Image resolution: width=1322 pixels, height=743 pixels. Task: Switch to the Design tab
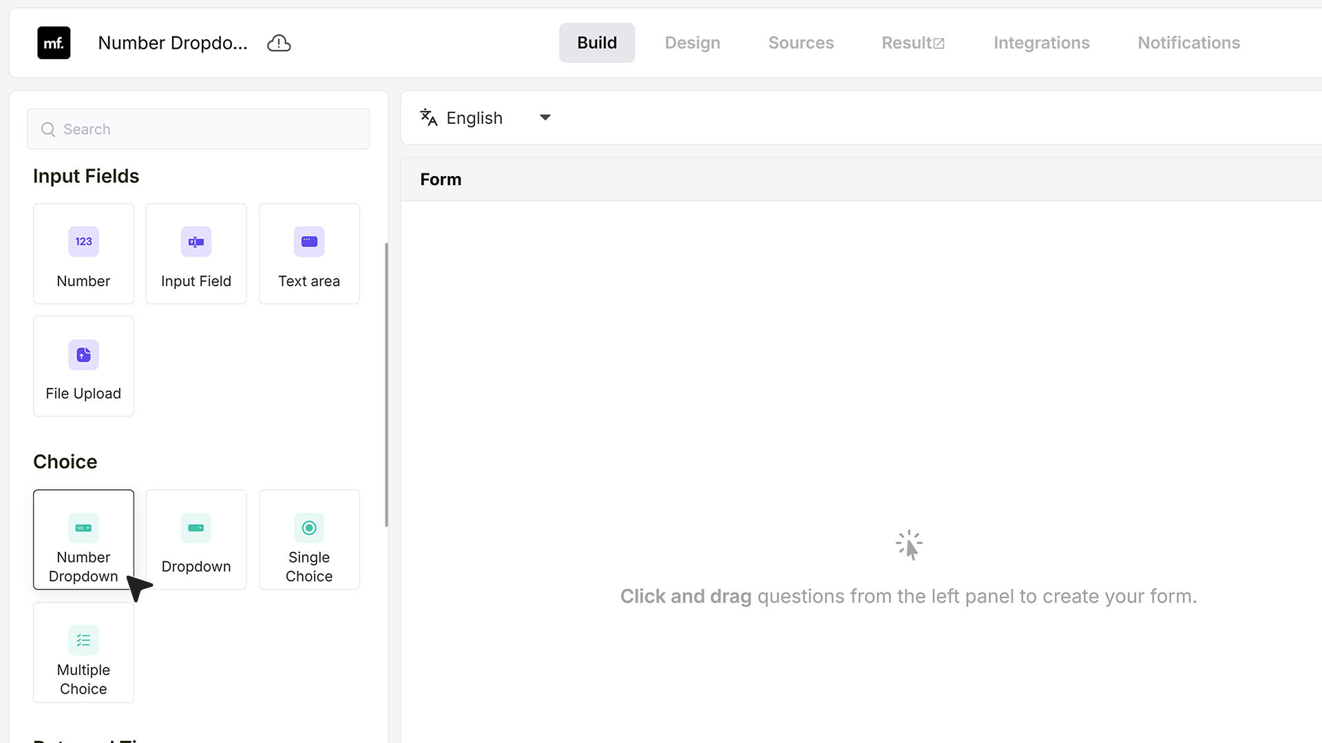(x=693, y=43)
